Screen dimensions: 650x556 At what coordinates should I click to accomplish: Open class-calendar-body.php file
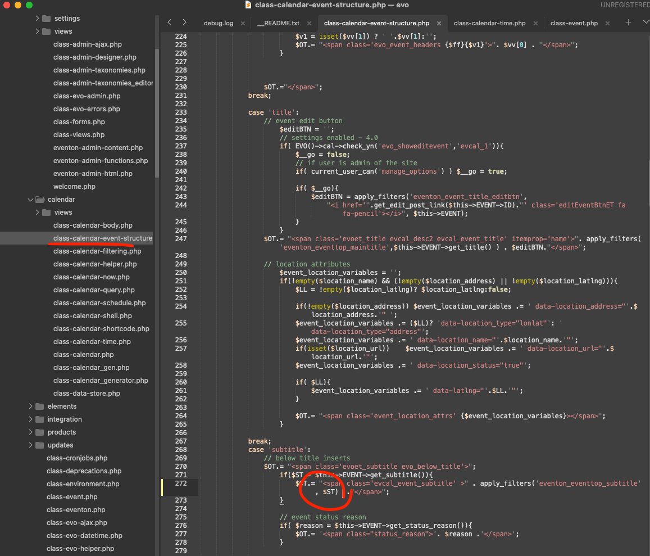pyautogui.click(x=93, y=225)
